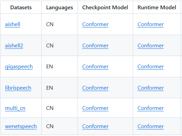Open librispeech Checkpoint Model Conformer link
The height and width of the screenshot is (136, 182).
click(x=95, y=88)
